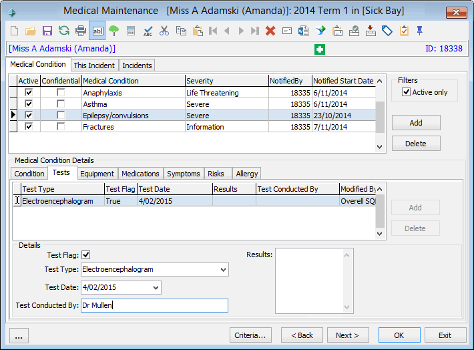This screenshot has width=474, height=350.
Task: Click the blue tag label icon
Action: coord(387,31)
